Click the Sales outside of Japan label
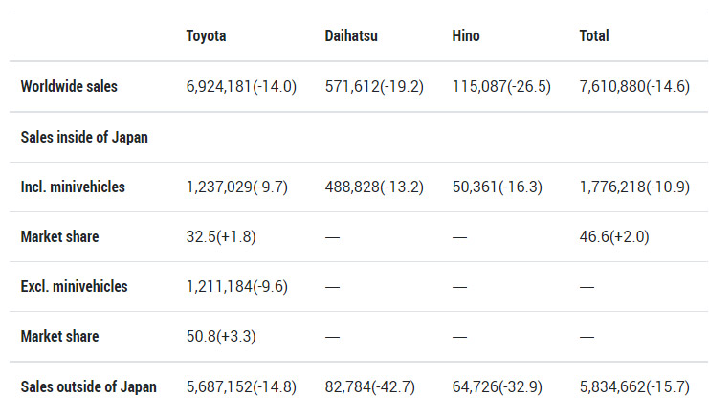709x419 pixels. (88, 386)
